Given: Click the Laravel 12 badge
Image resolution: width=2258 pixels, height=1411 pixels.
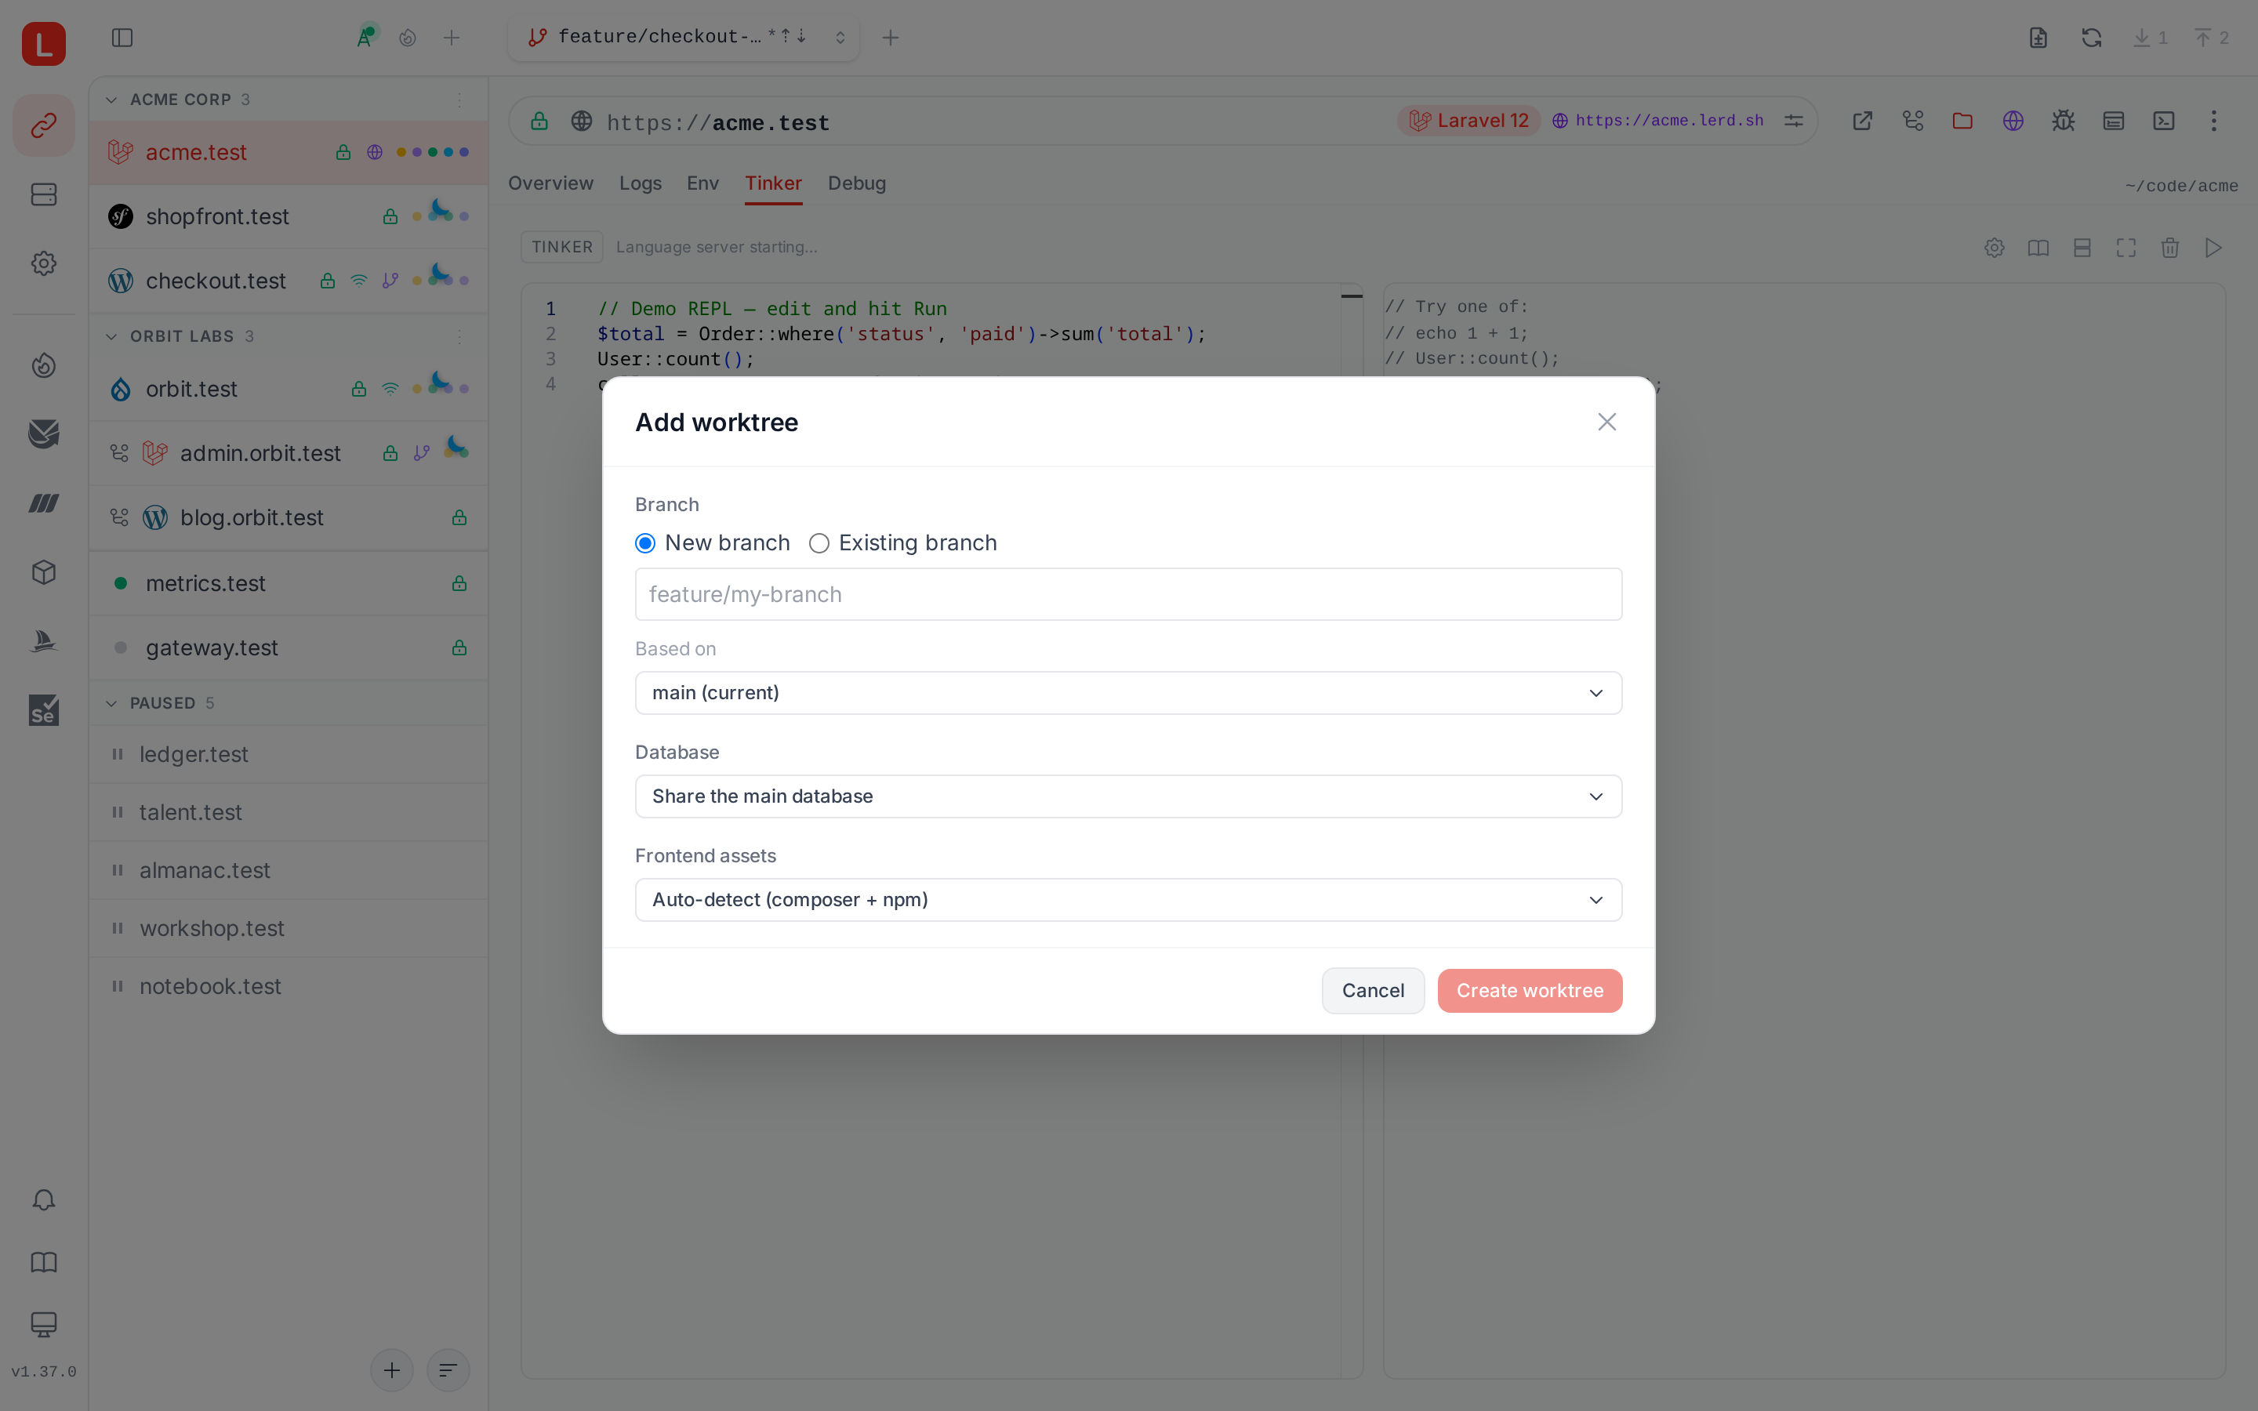Looking at the screenshot, I should click(1469, 121).
